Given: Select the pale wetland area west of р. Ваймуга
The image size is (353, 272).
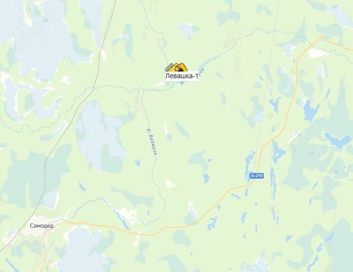Looking at the screenshot, I should [99, 136].
